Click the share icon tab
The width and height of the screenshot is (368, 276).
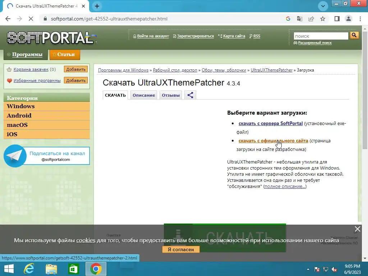pyautogui.click(x=190, y=95)
